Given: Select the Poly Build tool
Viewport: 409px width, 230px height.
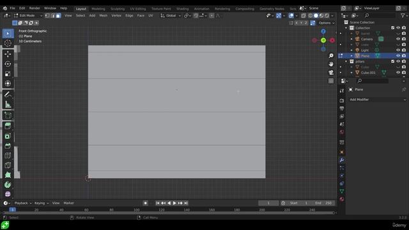Looking at the screenshot, I should coord(8,175).
